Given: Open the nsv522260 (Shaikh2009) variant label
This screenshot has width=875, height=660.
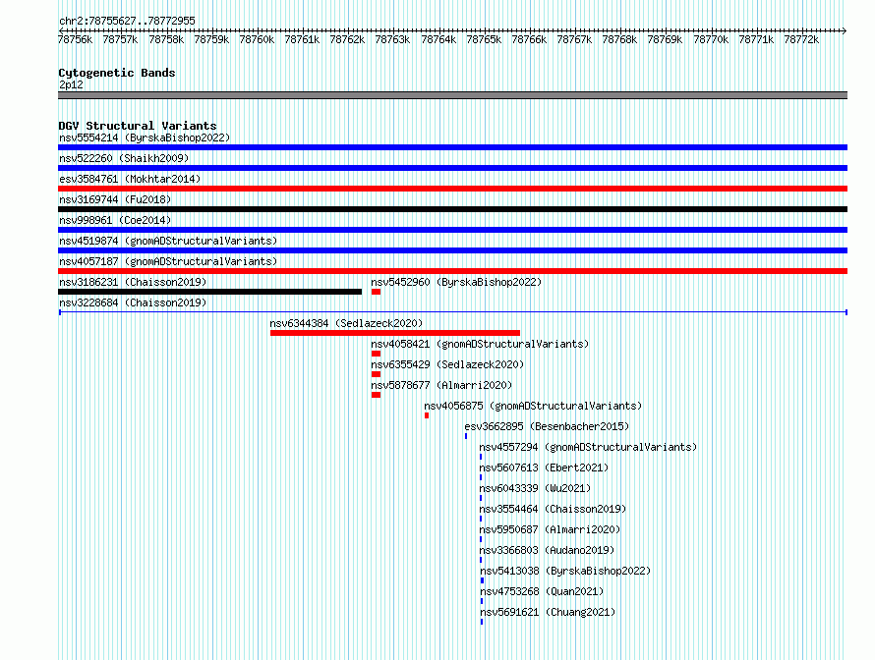Looking at the screenshot, I should [124, 158].
